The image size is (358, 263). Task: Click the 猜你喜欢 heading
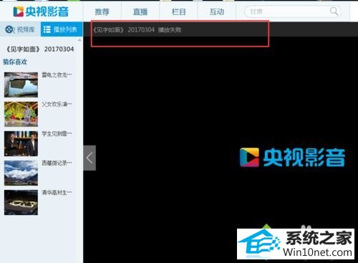pyautogui.click(x=15, y=62)
